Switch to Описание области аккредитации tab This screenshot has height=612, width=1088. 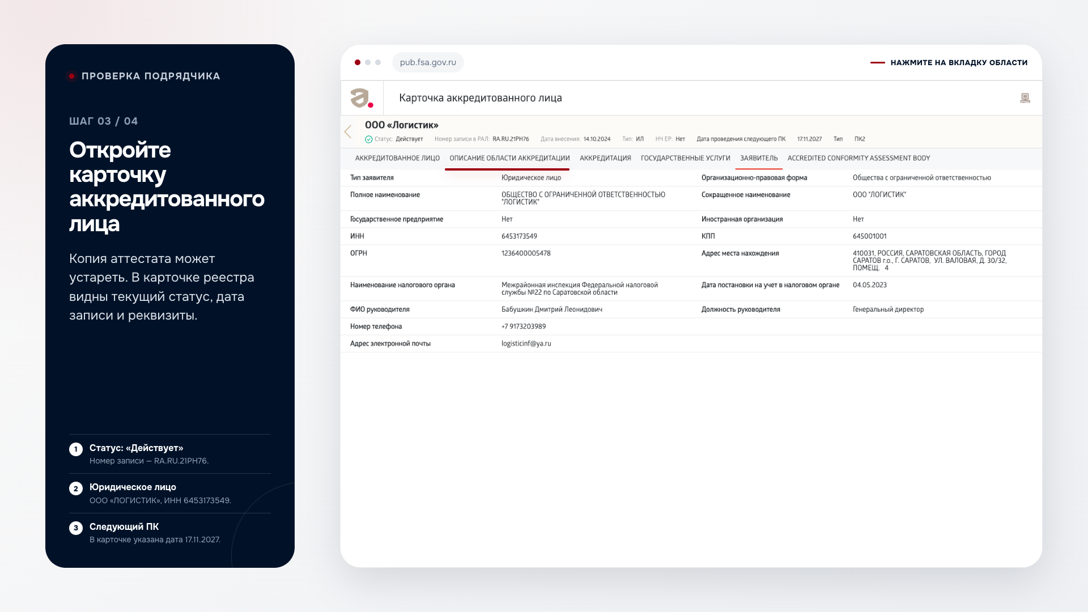tap(509, 158)
